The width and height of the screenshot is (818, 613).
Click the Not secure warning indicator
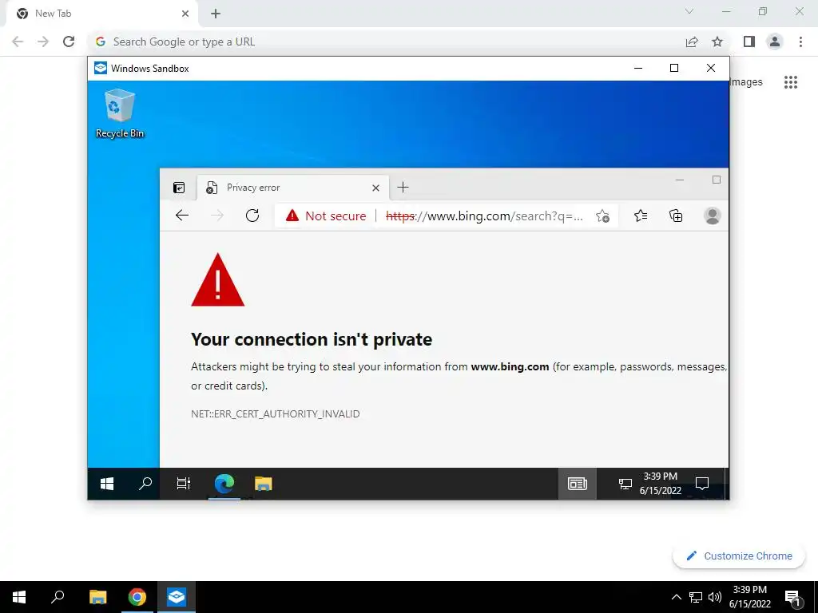326,216
